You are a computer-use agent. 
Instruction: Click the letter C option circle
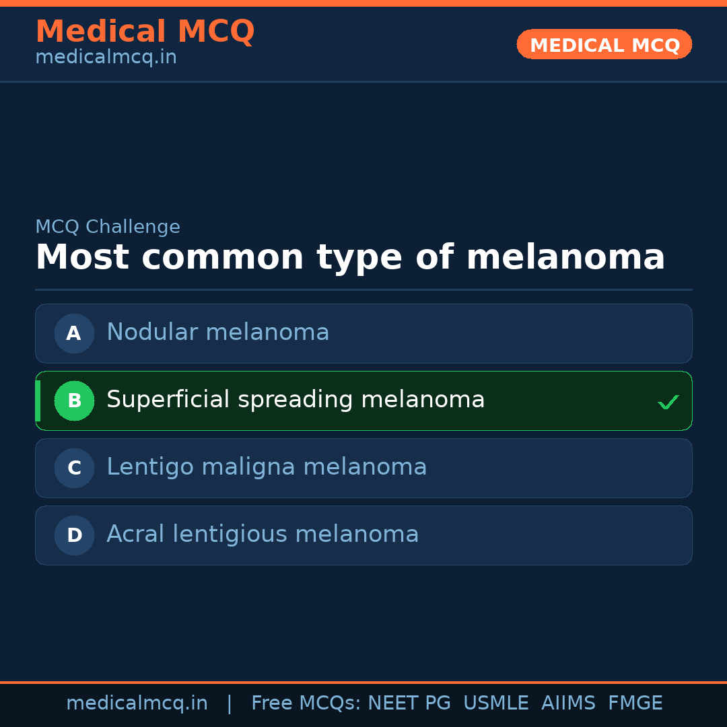[x=74, y=468]
